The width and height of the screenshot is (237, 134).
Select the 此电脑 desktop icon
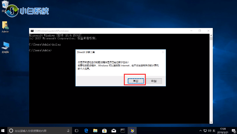pyautogui.click(x=5, y=47)
